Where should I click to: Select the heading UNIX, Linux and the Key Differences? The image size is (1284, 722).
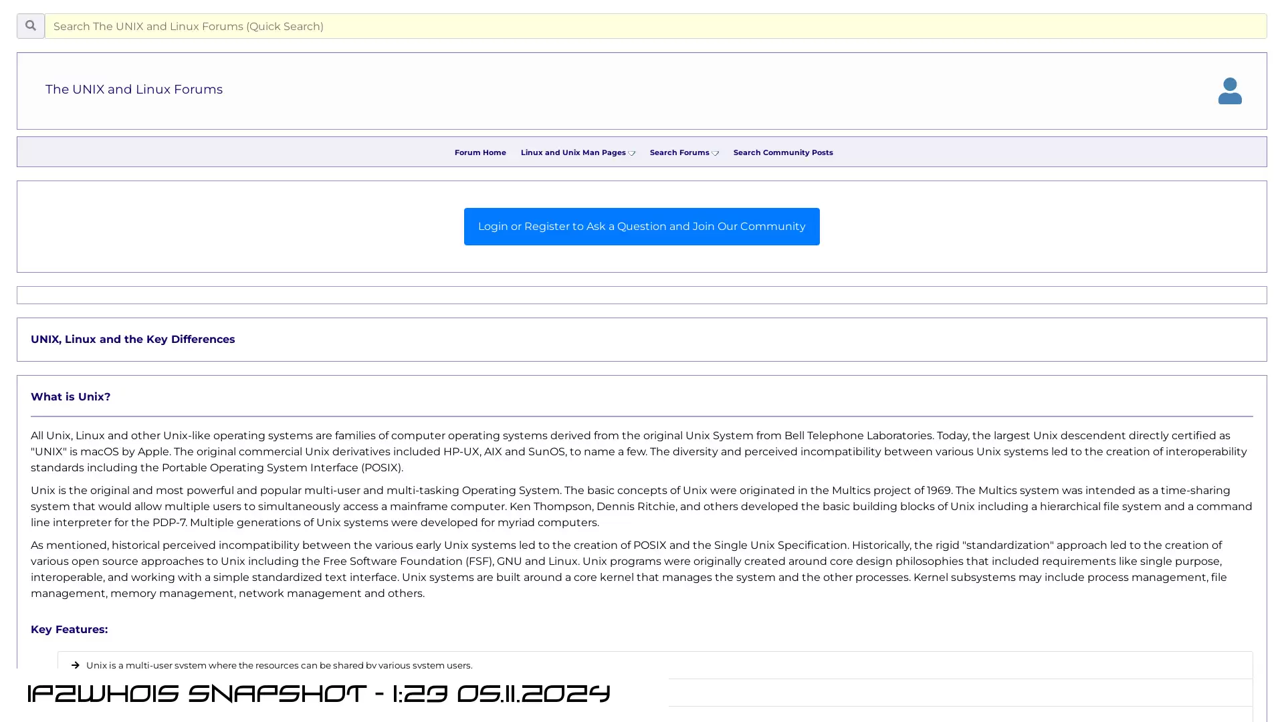tap(133, 340)
